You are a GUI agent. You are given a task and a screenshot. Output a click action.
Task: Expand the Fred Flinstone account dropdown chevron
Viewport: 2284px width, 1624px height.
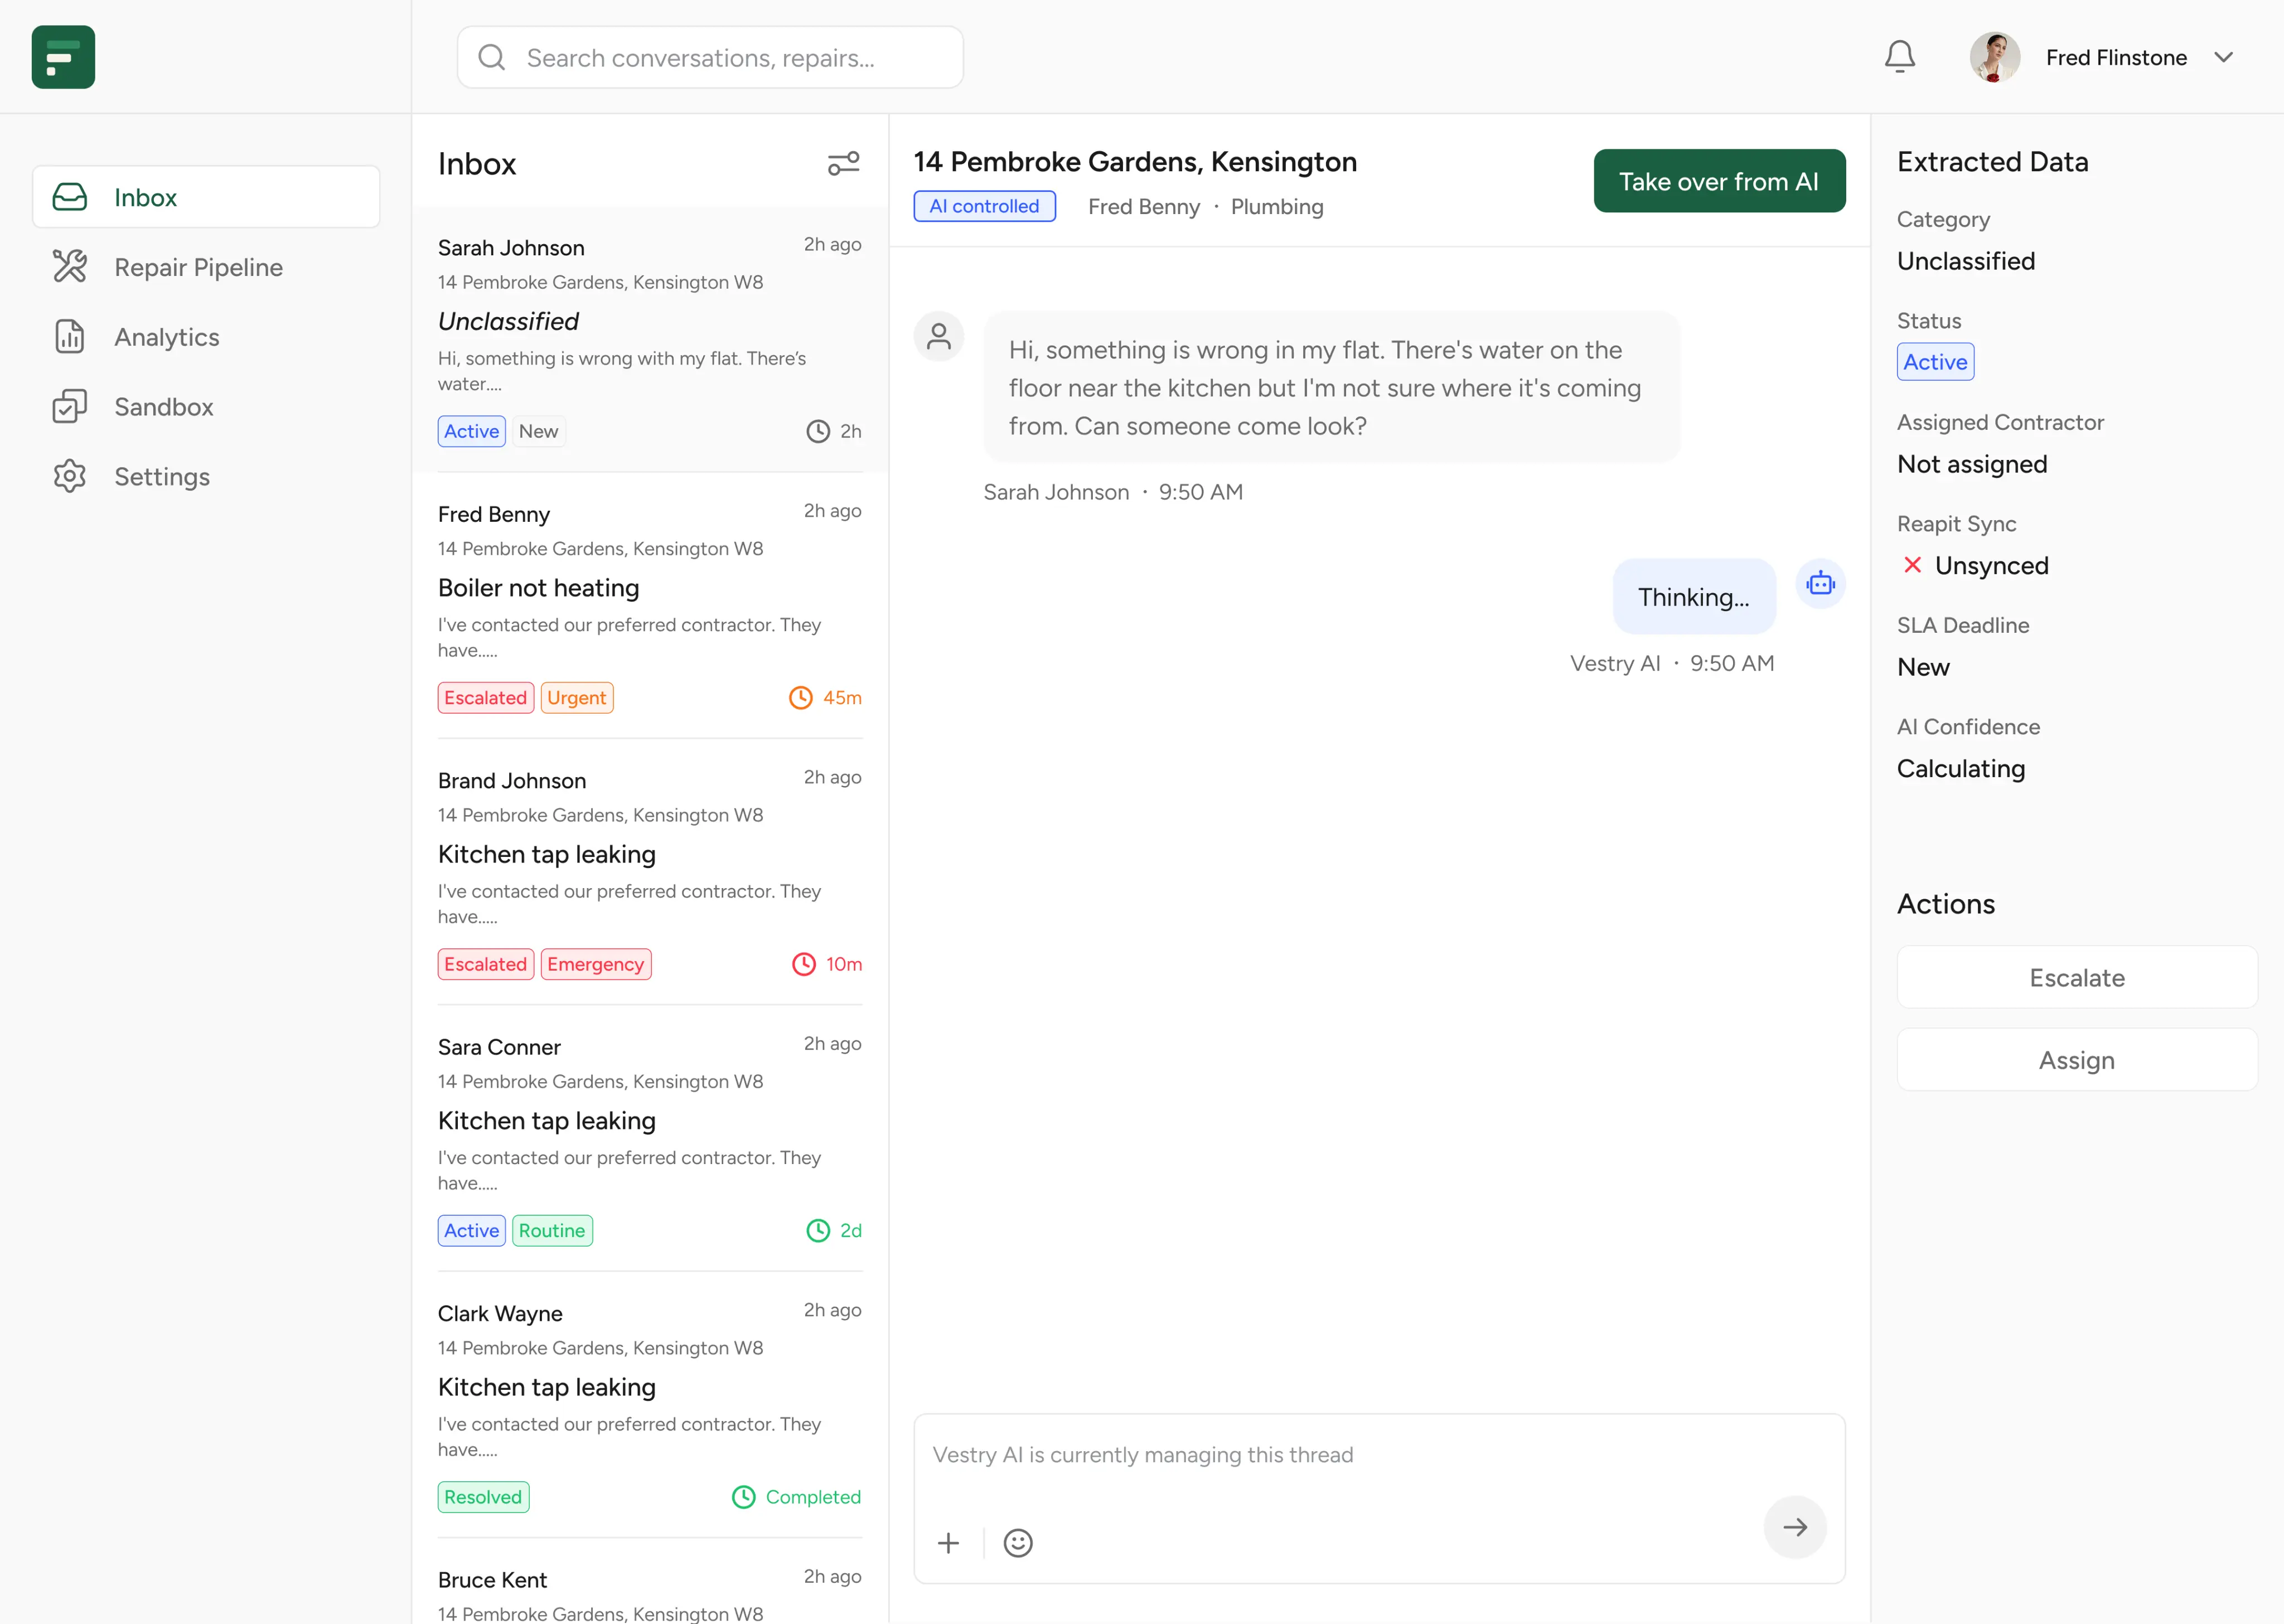(2223, 57)
